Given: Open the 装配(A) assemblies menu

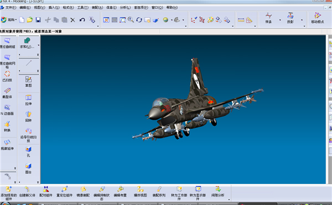Looking at the screenshot, I should click(97, 8).
